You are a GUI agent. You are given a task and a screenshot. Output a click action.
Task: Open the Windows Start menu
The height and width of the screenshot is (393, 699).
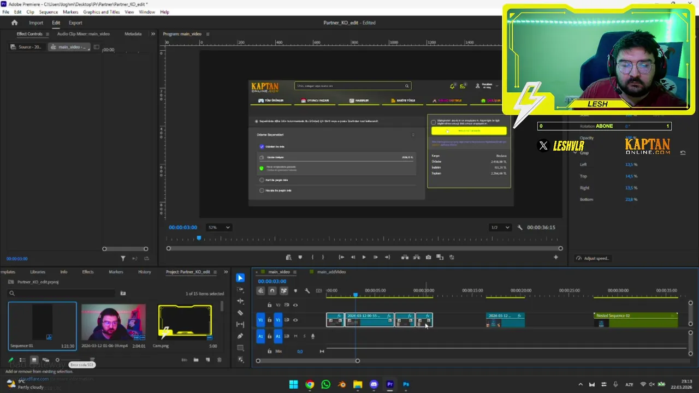click(294, 384)
